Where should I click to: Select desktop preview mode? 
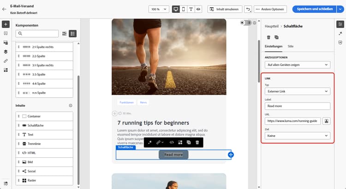[x=176, y=9]
